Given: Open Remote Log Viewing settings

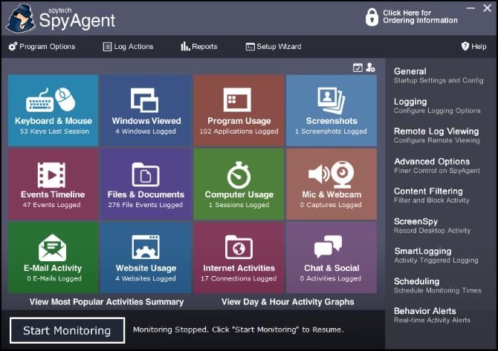Looking at the screenshot, I should 437,135.
